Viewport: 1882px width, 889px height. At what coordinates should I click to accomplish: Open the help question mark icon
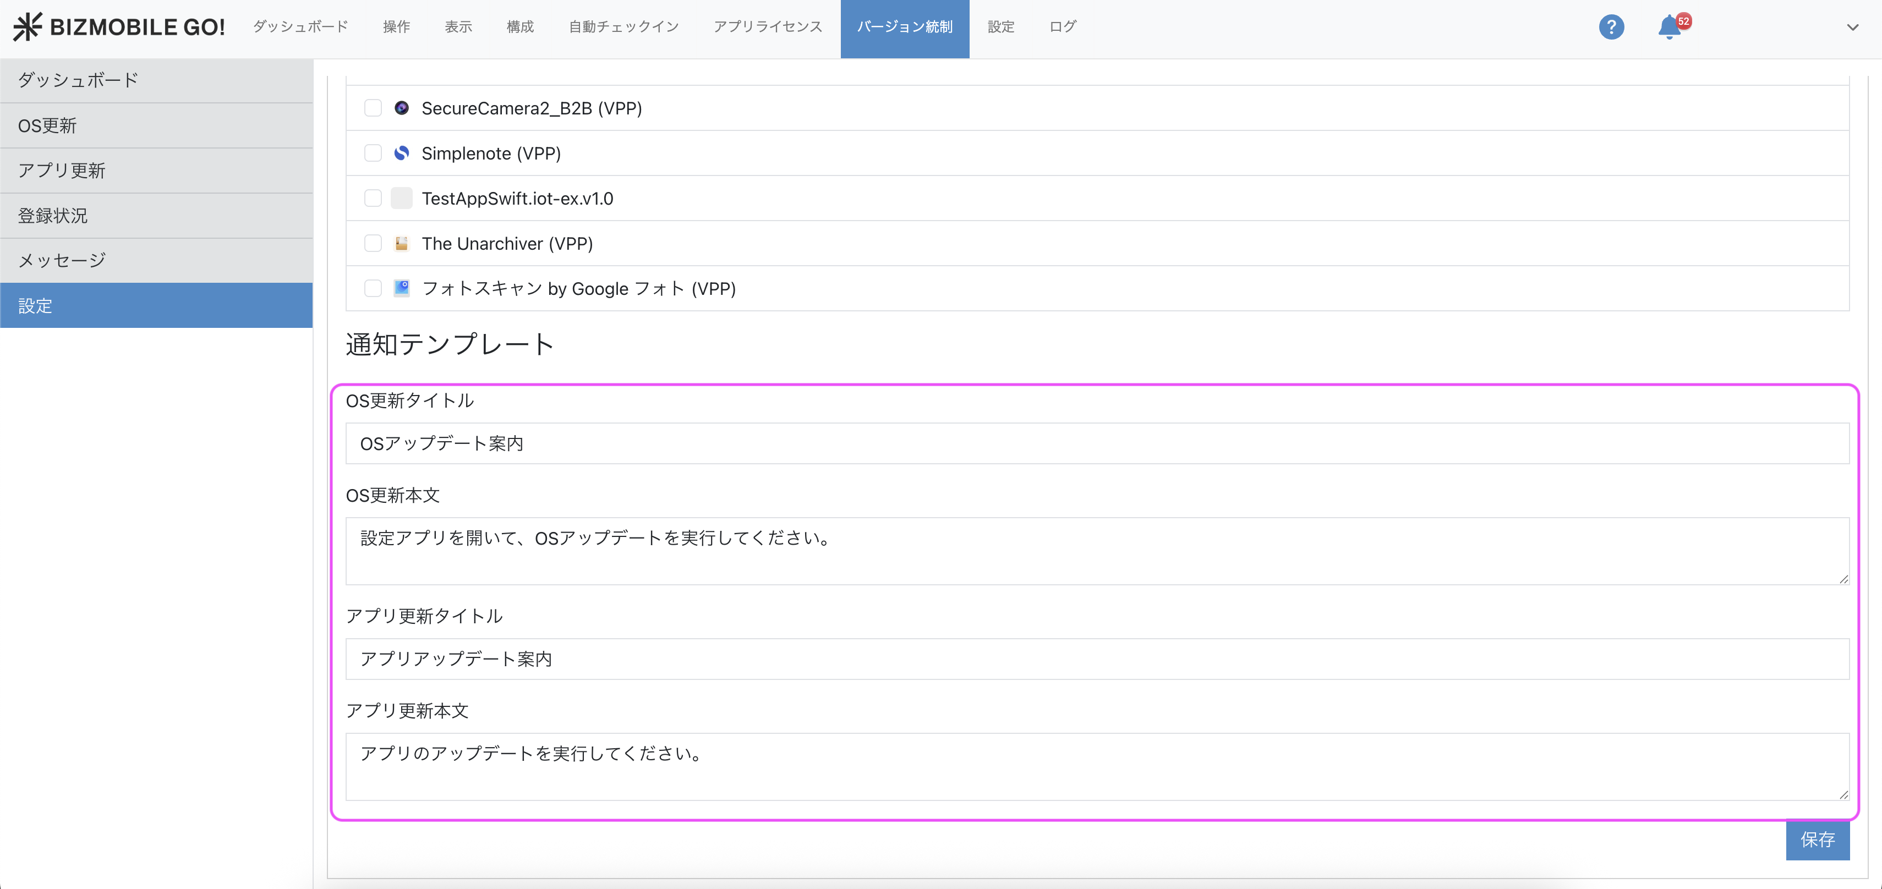pos(1611,27)
